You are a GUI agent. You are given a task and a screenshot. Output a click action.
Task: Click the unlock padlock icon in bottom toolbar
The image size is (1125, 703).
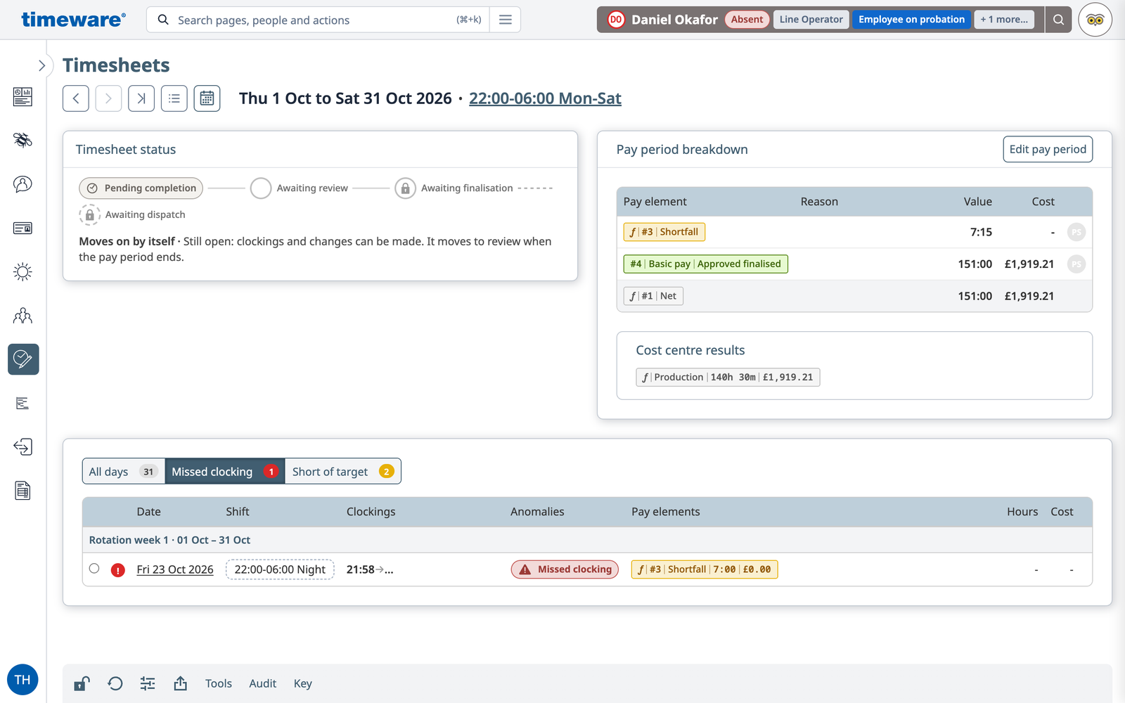82,683
